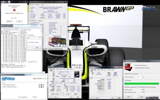Close the Finish dialog in Super PI
Screen dimensions: 160x100
coord(40,38)
